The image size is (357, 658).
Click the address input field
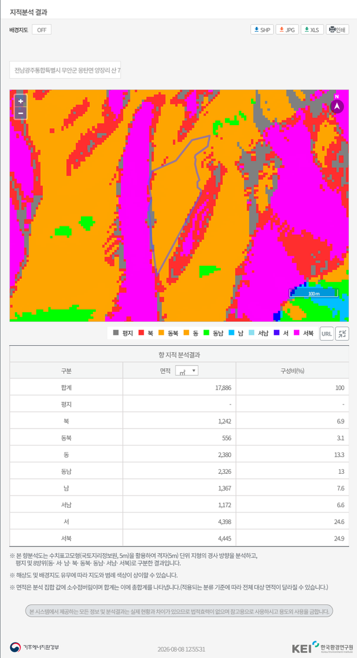[x=65, y=70]
